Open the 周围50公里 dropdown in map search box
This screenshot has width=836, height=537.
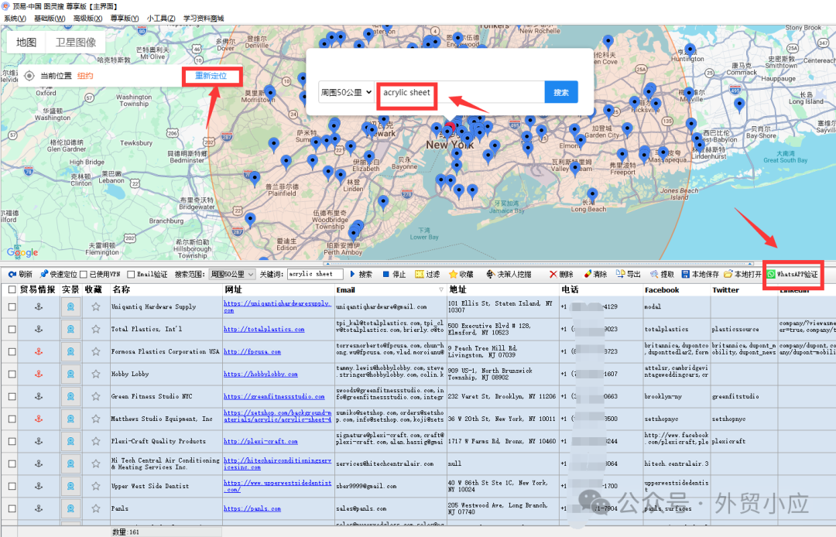[x=345, y=93]
